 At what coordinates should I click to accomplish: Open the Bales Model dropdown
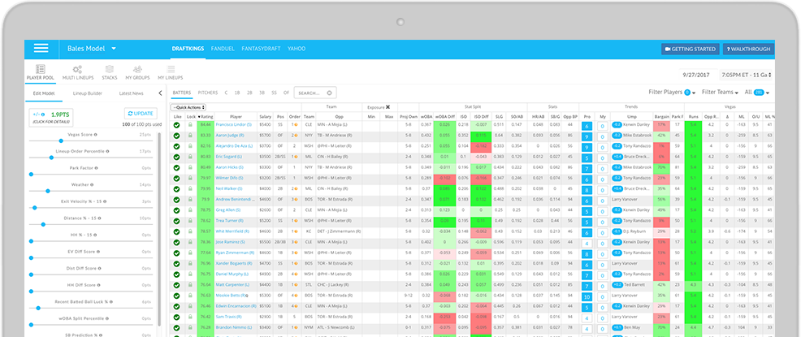tap(92, 49)
